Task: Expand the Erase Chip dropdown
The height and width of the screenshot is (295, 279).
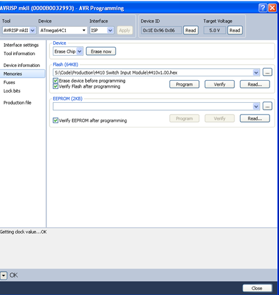Action: (68, 51)
